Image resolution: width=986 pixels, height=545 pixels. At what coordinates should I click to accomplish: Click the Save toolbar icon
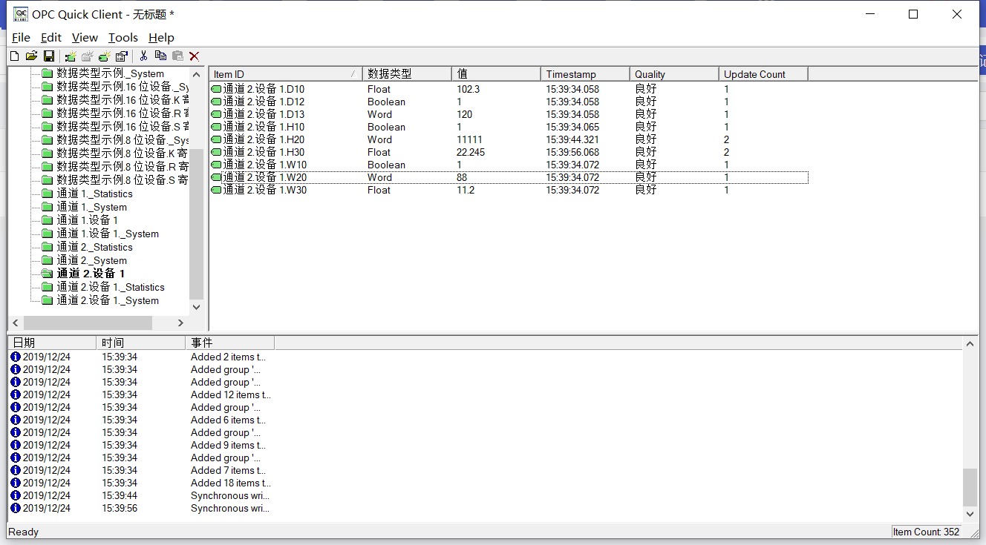49,56
